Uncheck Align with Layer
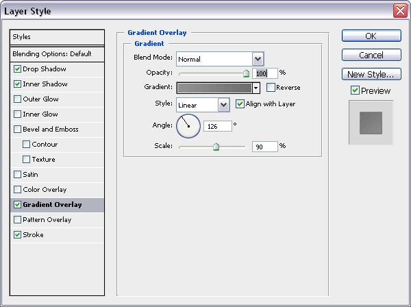Image resolution: width=411 pixels, height=307 pixels. (x=240, y=104)
